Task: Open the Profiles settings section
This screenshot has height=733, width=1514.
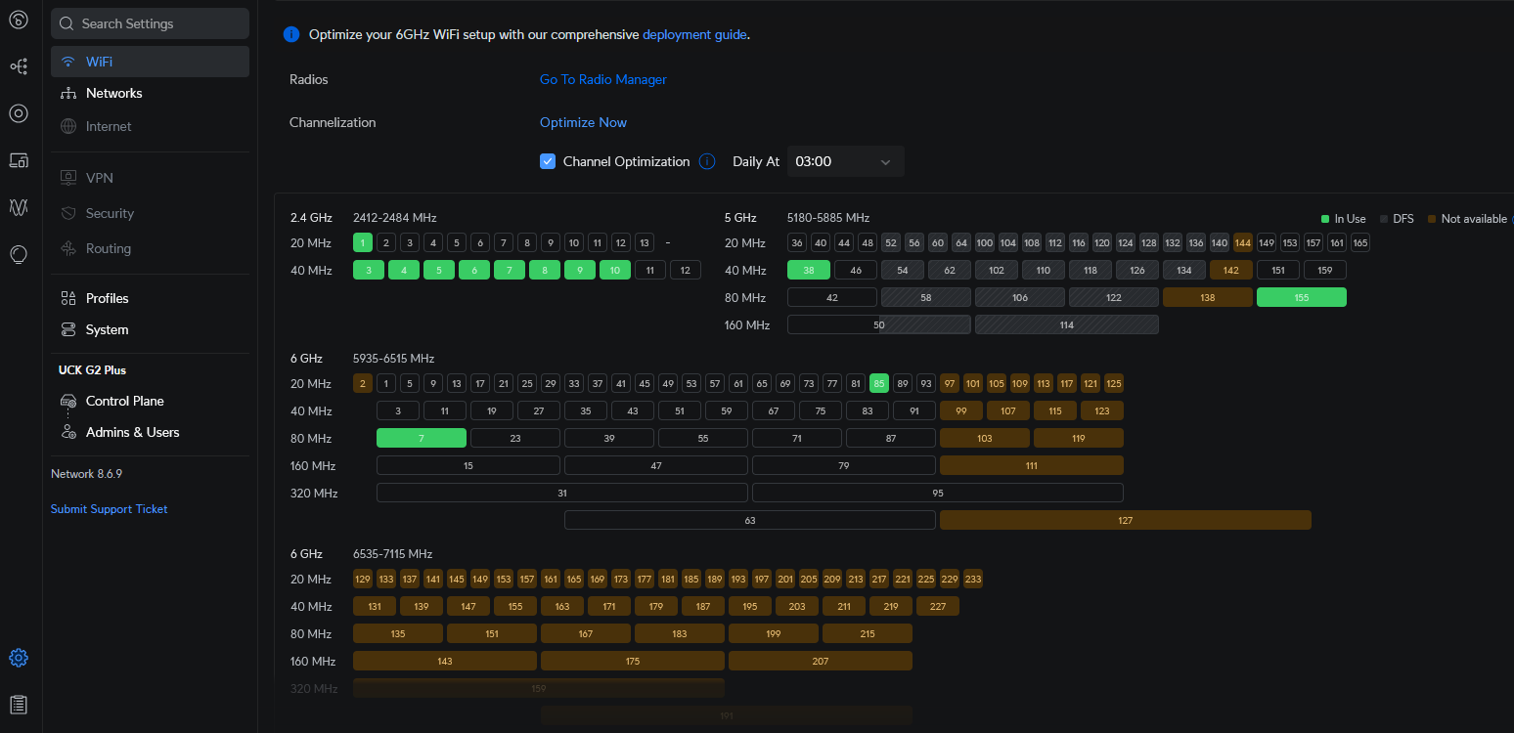Action: [x=150, y=298]
